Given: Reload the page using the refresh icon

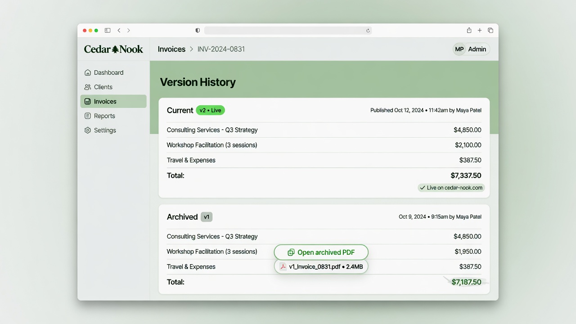Looking at the screenshot, I should click(x=368, y=31).
